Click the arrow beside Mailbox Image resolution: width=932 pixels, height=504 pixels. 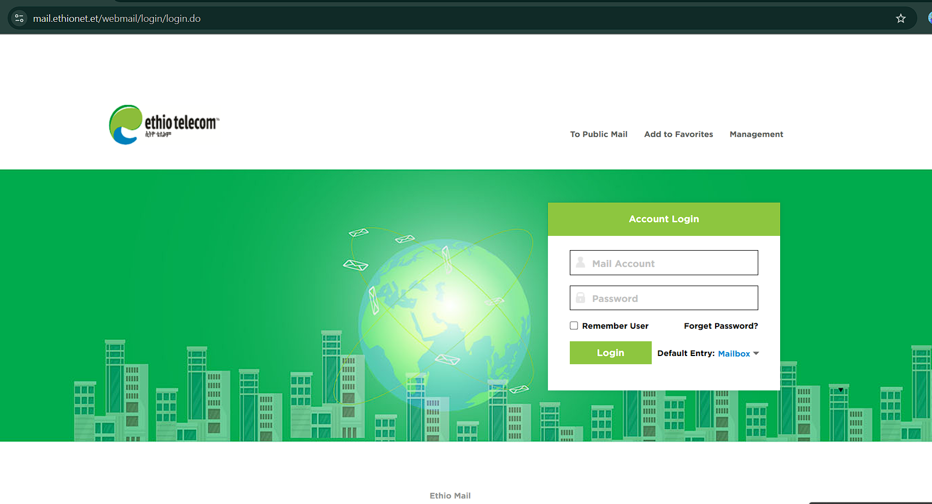tap(756, 353)
